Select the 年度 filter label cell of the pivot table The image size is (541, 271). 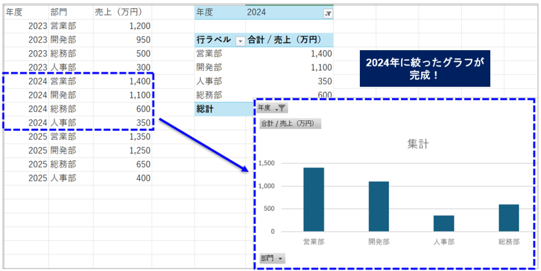(220, 12)
